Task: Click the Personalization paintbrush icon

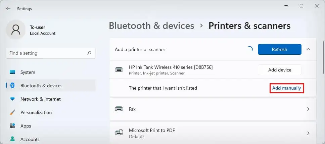Action: pos(13,112)
